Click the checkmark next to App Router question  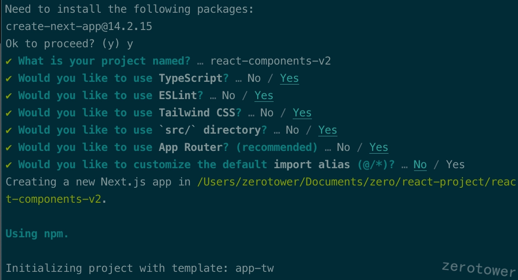tap(9, 148)
